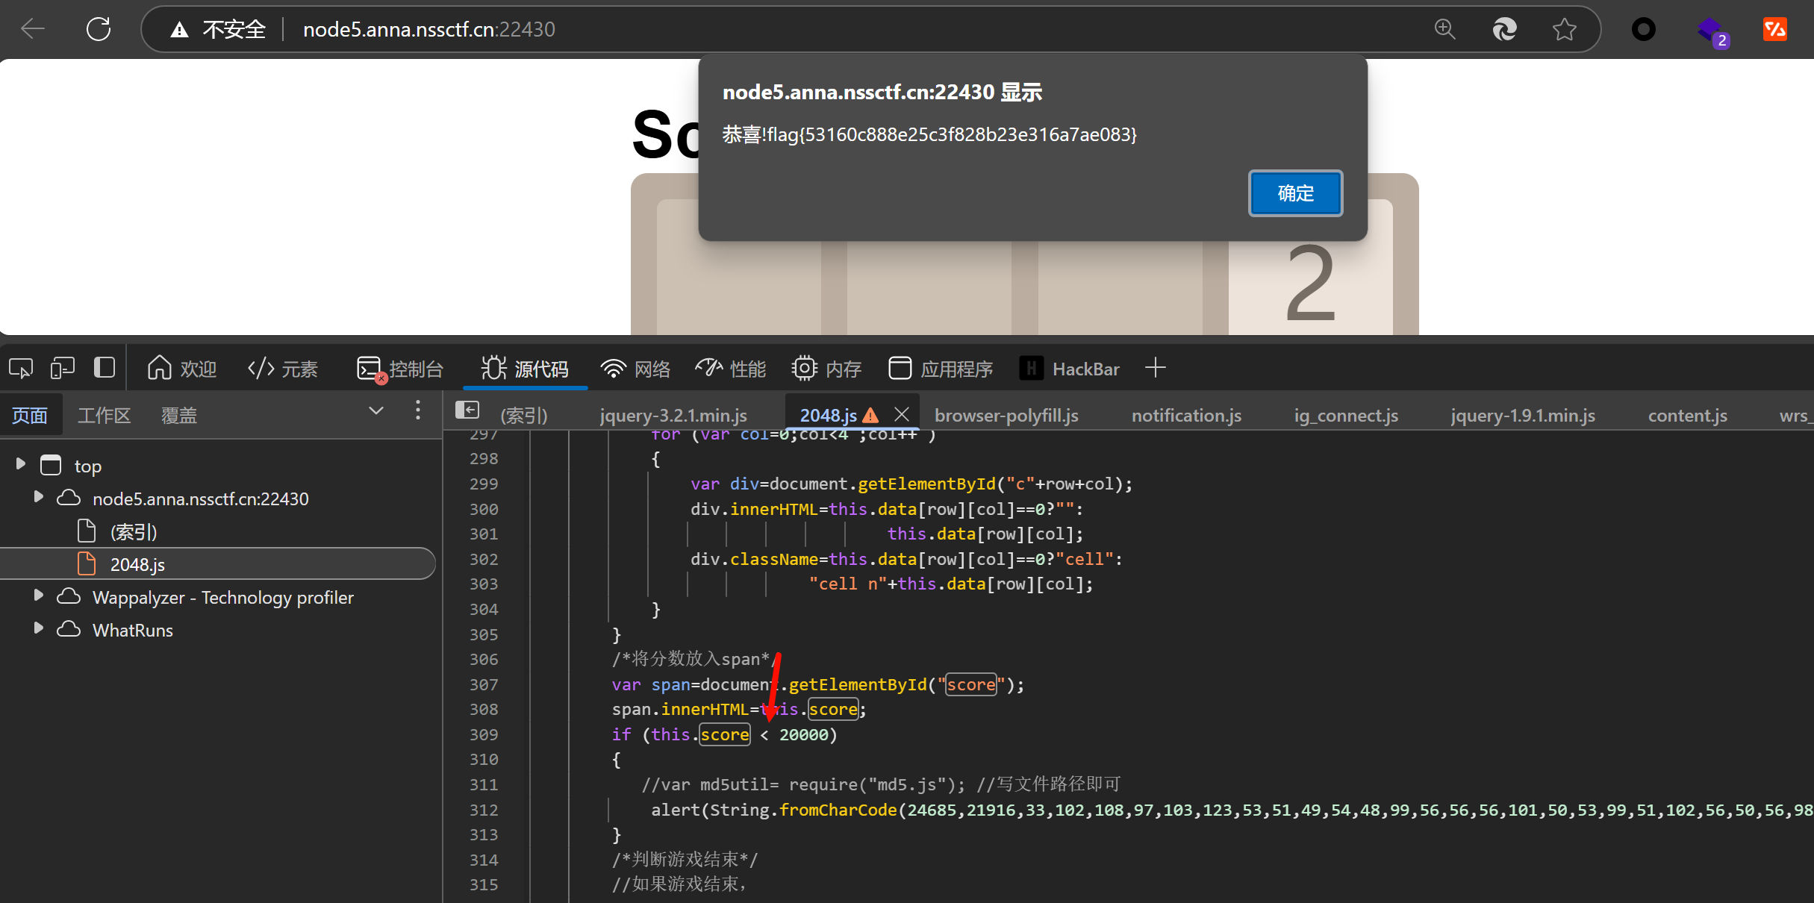Open the content.js editor tab
1814x903 pixels.
tap(1687, 416)
